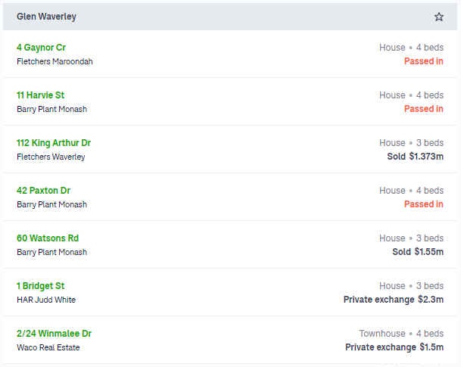Open the 2/24 Winmalee Dr listing
This screenshot has height=367, width=461.
pyautogui.click(x=54, y=334)
